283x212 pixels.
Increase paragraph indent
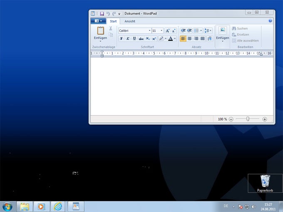[189, 31]
